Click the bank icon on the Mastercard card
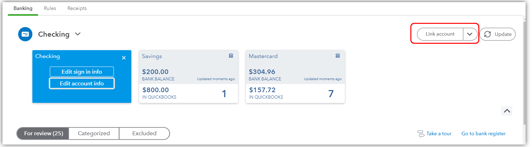This screenshot has height=147, width=532. pos(338,56)
